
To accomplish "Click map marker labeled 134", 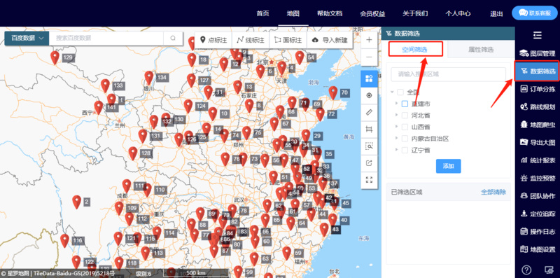I will 149,78.
